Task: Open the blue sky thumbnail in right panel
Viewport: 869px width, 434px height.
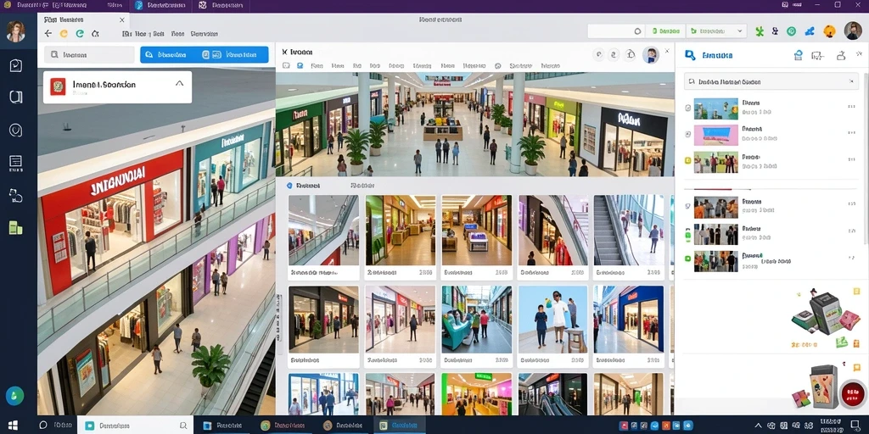Action: (716, 109)
